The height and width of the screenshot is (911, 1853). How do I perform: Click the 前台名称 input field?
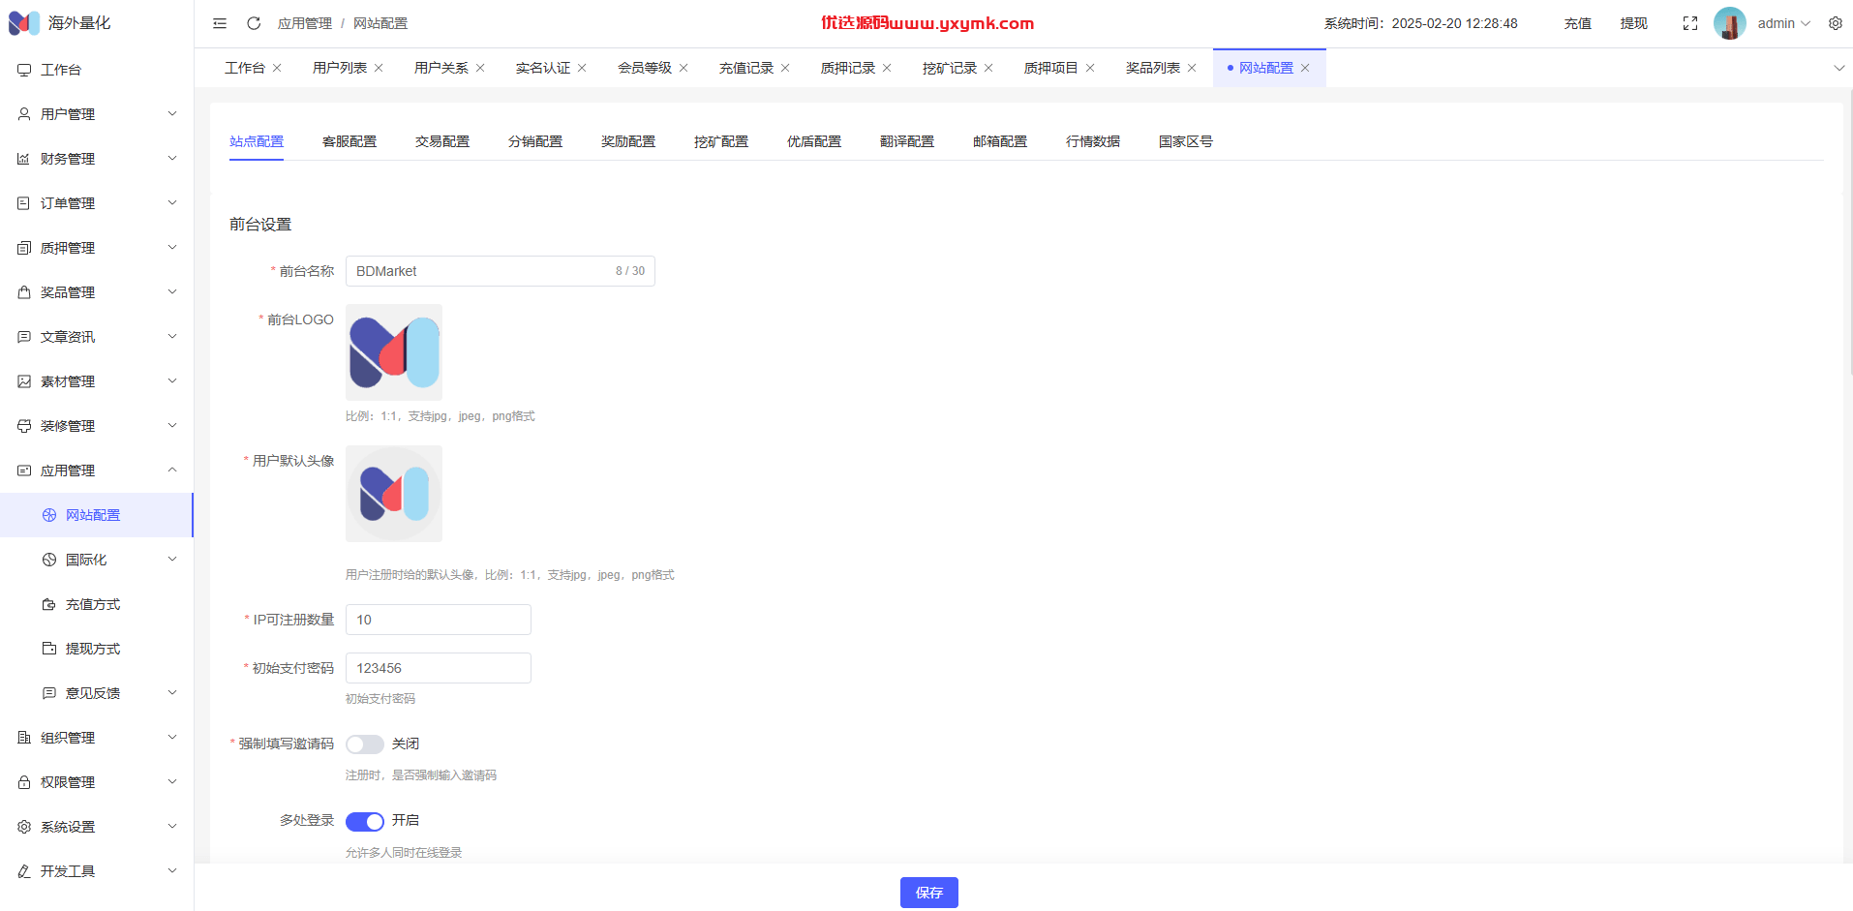tap(501, 271)
